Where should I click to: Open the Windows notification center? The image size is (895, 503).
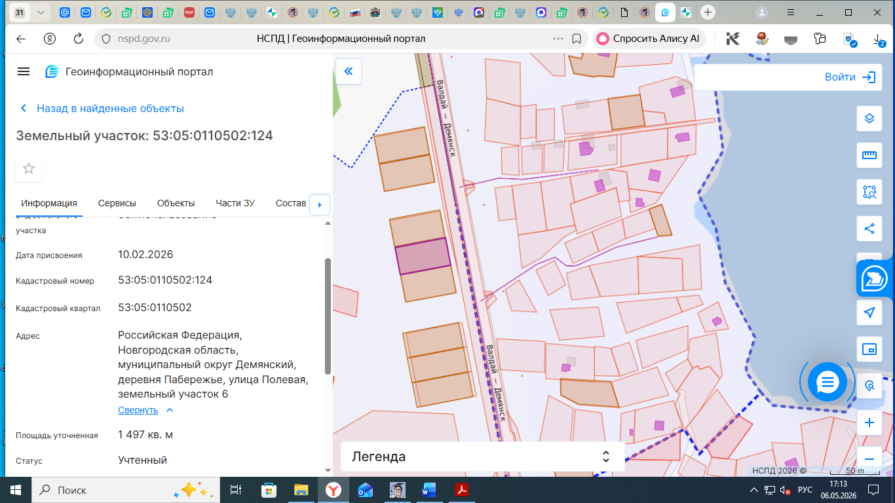(x=873, y=490)
